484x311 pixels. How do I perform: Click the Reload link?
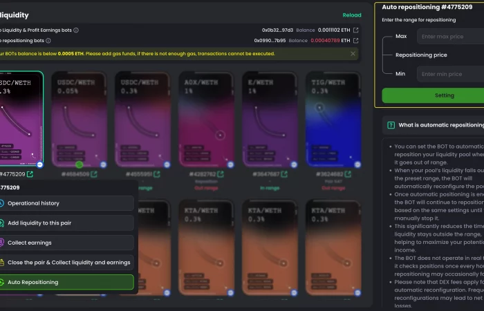351,15
